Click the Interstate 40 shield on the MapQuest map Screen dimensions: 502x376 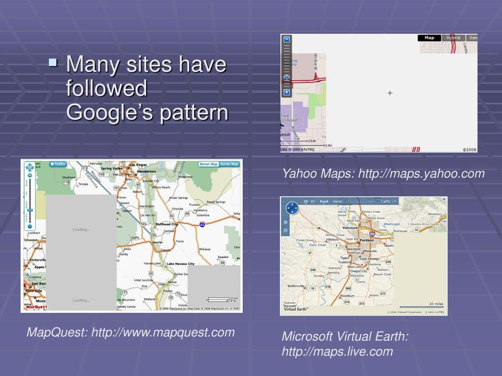pos(202,224)
